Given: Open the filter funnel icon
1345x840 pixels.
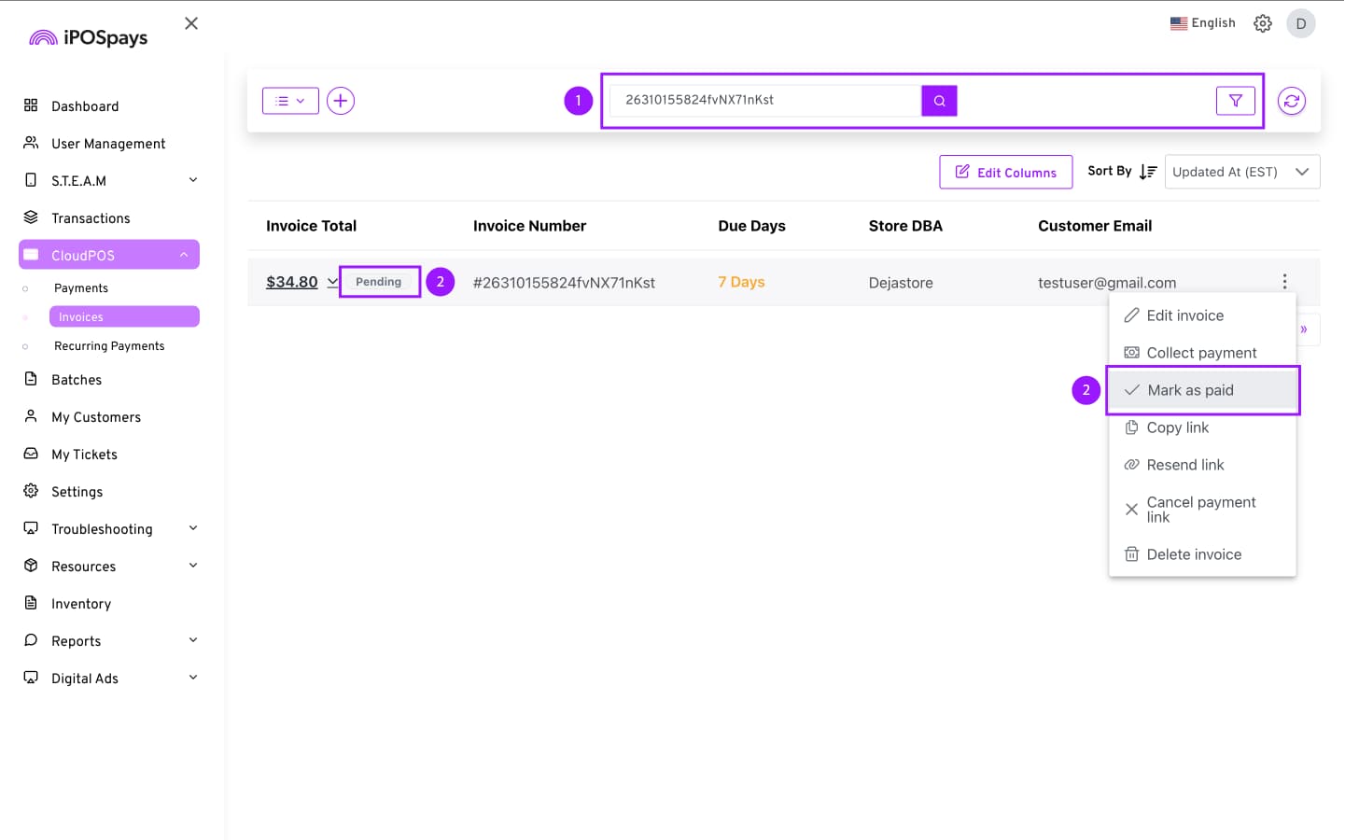Looking at the screenshot, I should point(1235,101).
